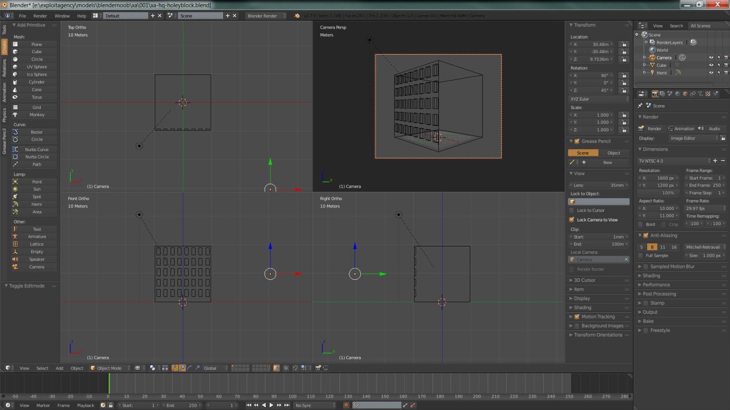Viewport: 730px width, 410px height.
Task: Disable Lock Camera to View
Action: point(572,220)
